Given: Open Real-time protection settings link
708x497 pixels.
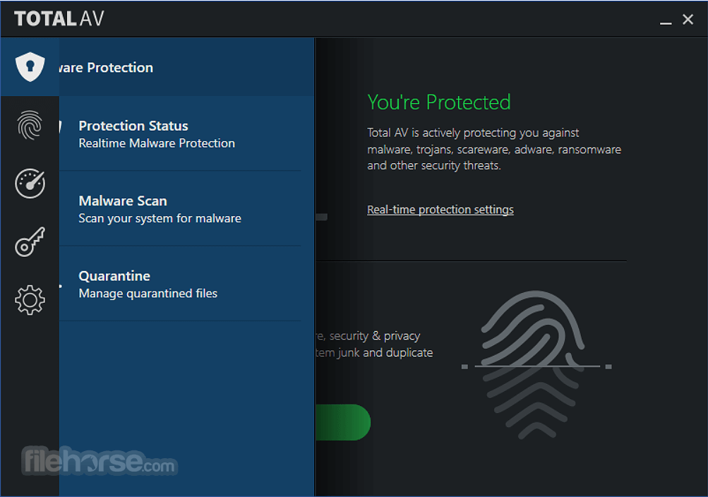Looking at the screenshot, I should [x=440, y=210].
